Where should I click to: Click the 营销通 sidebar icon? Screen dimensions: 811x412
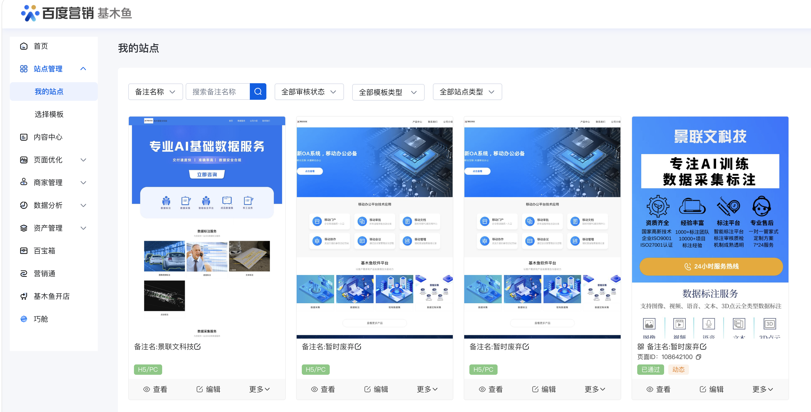tap(24, 273)
